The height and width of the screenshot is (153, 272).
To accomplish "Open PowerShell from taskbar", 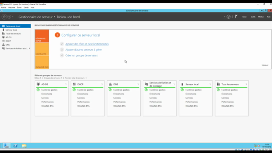I will [x=15, y=146].
